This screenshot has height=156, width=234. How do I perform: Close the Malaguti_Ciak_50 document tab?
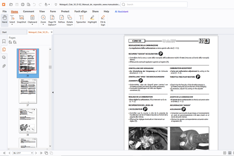pos(51,32)
